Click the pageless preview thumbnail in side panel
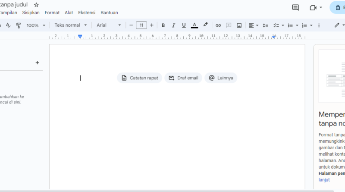 tap(332, 76)
